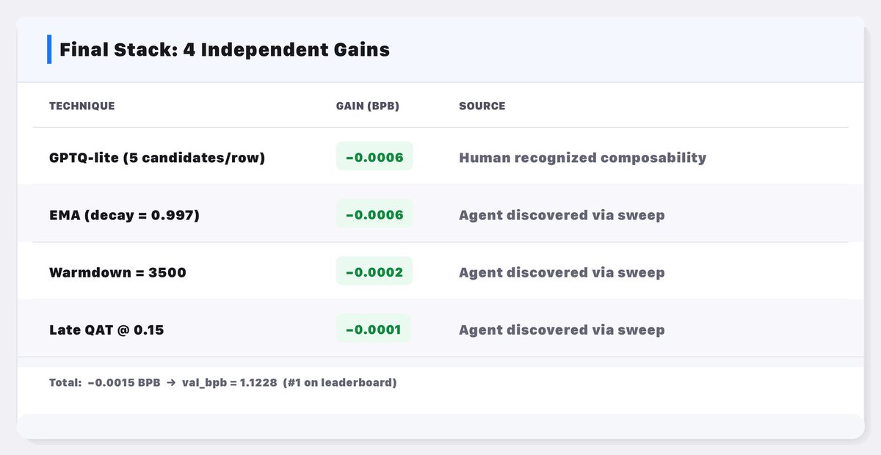Click the −0.0002 gain badge
The width and height of the screenshot is (881, 455).
pos(374,272)
